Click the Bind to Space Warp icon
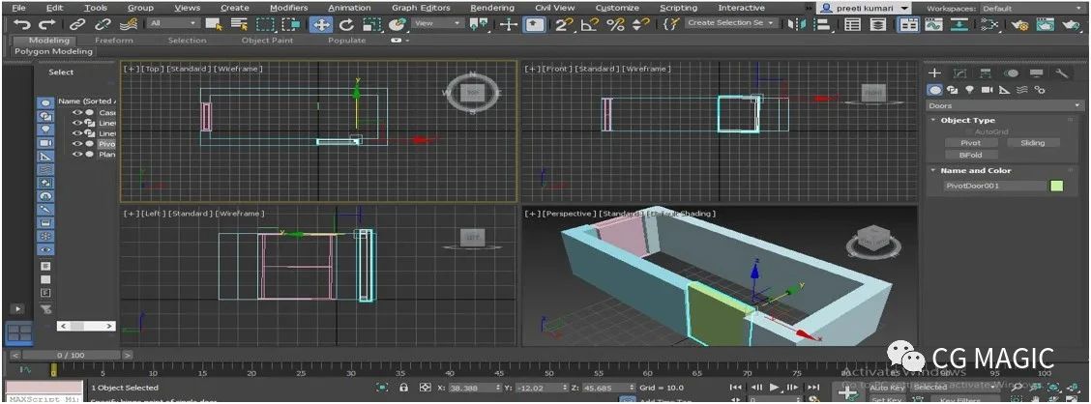The height and width of the screenshot is (404, 1091). click(x=128, y=24)
